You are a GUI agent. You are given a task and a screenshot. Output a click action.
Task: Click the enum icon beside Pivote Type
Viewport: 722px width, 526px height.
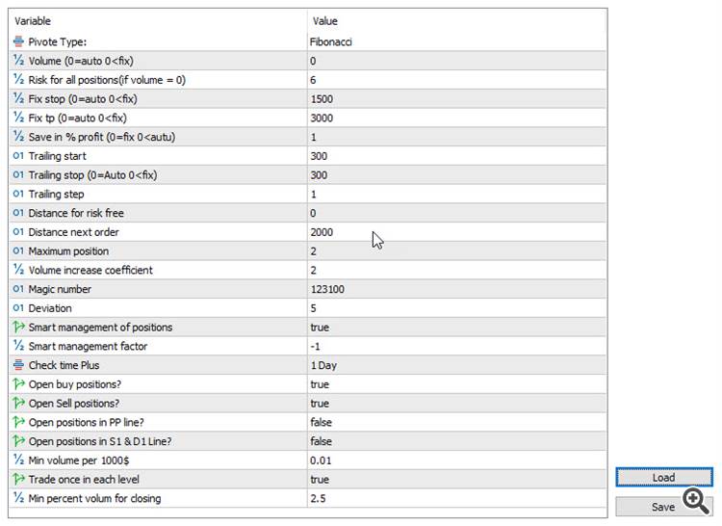pos(19,41)
